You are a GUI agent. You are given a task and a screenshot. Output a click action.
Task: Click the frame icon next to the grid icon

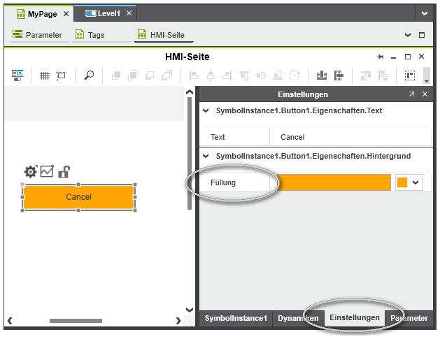(x=61, y=76)
